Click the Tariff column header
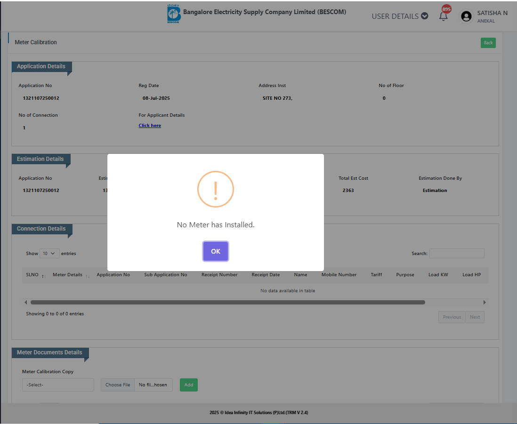Image resolution: width=517 pixels, height=424 pixels. [x=376, y=275]
